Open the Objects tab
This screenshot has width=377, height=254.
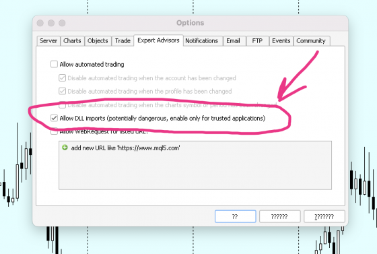98,41
